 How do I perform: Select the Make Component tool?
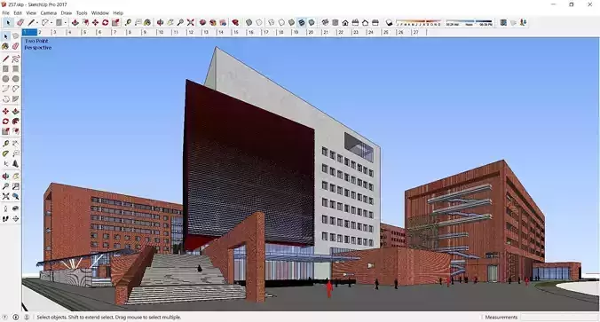pos(16,36)
